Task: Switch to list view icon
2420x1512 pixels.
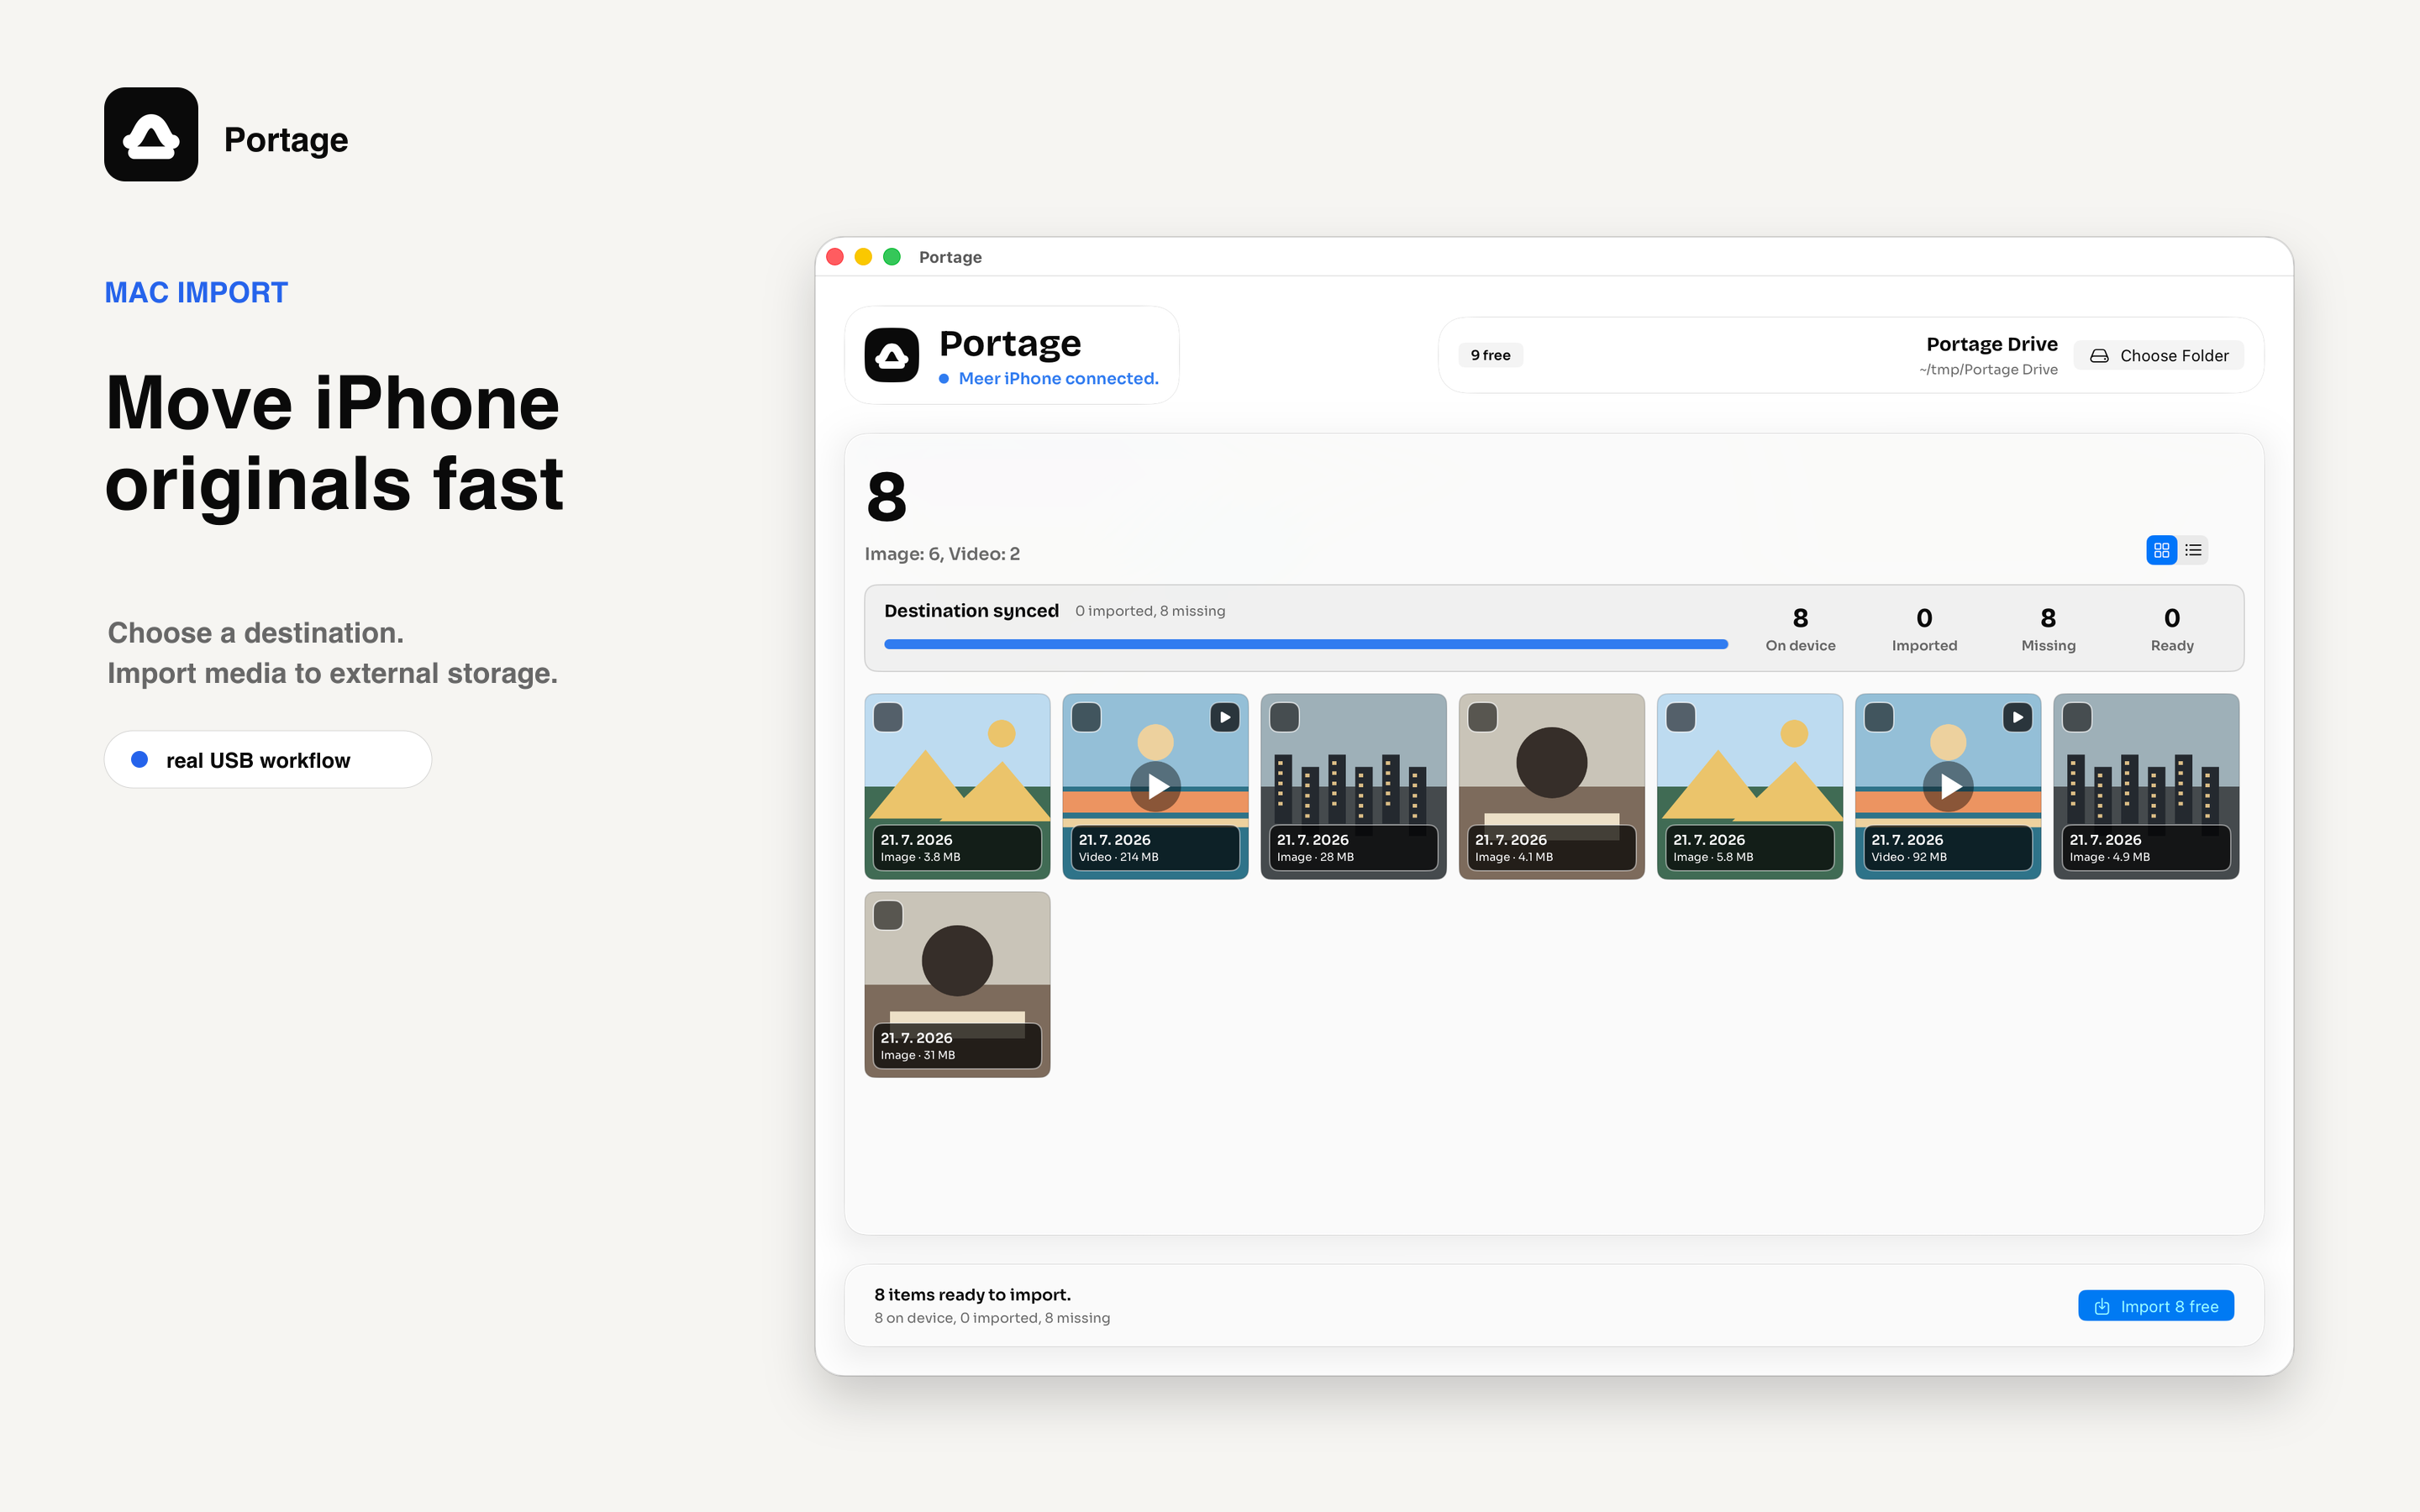Action: 2193,550
